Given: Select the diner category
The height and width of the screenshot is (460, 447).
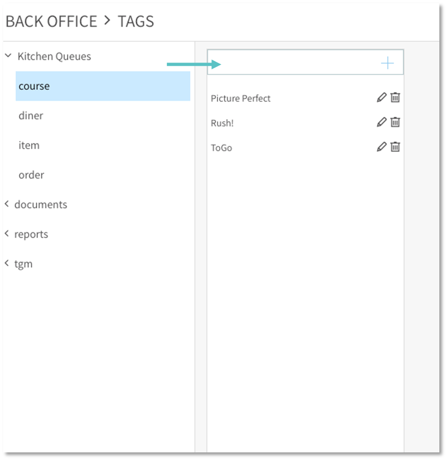Looking at the screenshot, I should [31, 115].
